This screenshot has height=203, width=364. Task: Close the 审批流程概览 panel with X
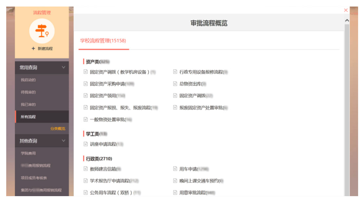[x=346, y=10]
